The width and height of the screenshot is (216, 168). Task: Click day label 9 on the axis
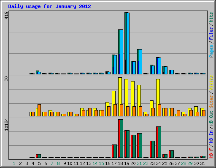tap(65, 163)
